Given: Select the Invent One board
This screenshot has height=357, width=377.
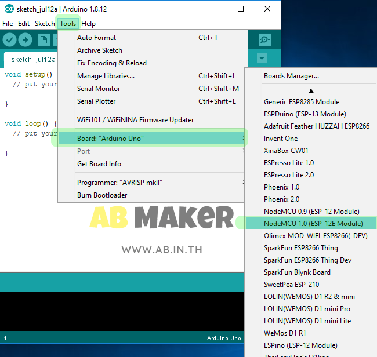Looking at the screenshot, I should click(311, 139).
